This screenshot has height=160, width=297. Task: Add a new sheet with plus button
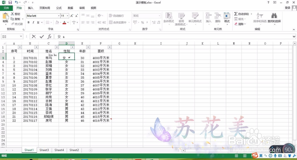coord(91,150)
